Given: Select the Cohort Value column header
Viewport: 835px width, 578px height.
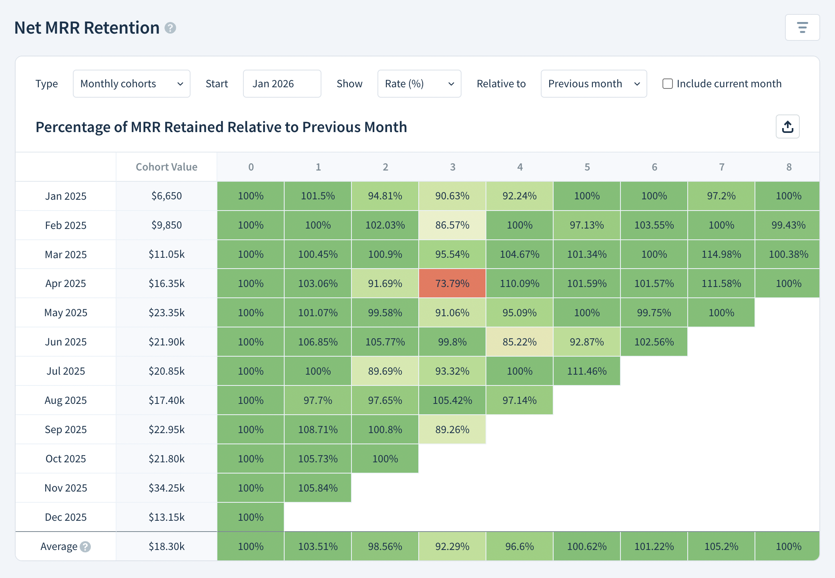Looking at the screenshot, I should [x=167, y=167].
